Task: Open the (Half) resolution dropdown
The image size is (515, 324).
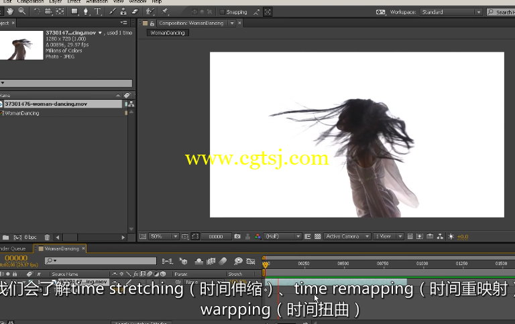Action: coord(282,236)
